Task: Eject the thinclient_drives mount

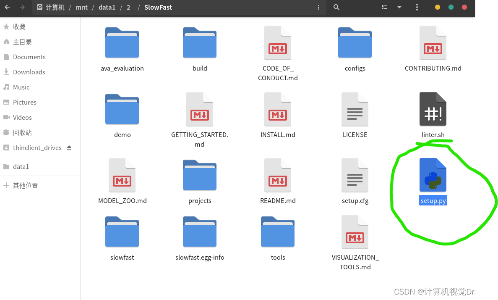Action: pyautogui.click(x=69, y=147)
